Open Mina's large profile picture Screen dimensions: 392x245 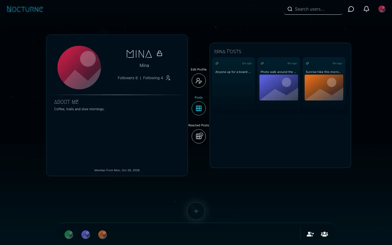pos(79,68)
